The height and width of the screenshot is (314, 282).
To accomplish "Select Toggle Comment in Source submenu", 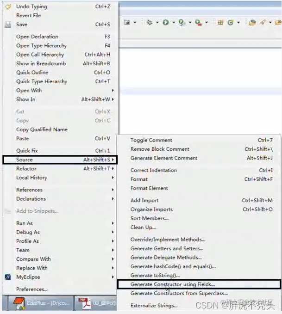I will coord(199,140).
